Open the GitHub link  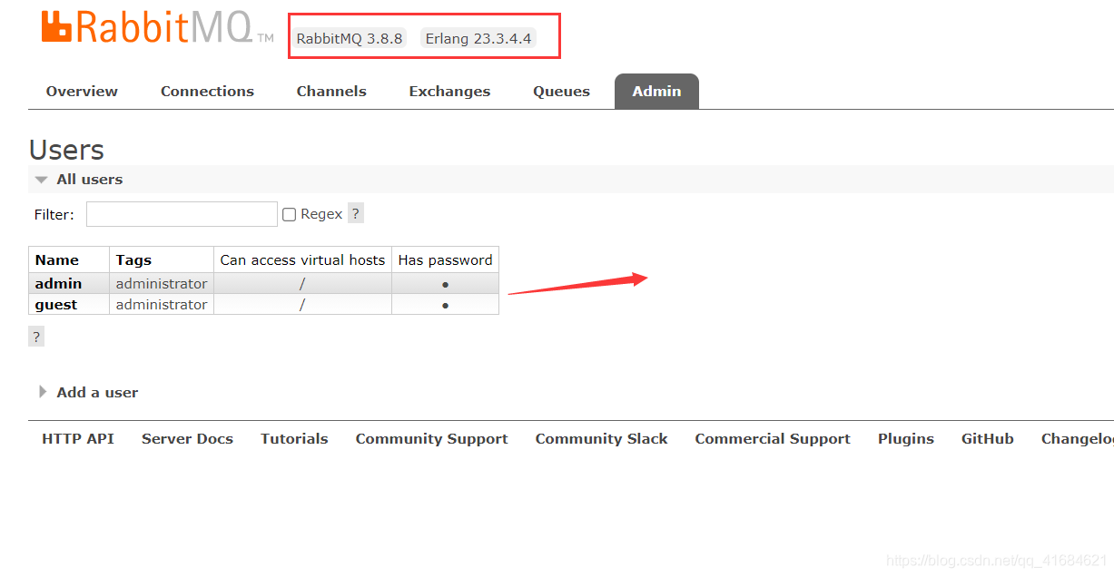tap(988, 438)
